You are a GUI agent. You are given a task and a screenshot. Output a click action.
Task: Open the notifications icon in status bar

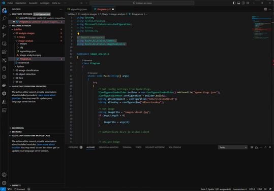tap(270, 189)
